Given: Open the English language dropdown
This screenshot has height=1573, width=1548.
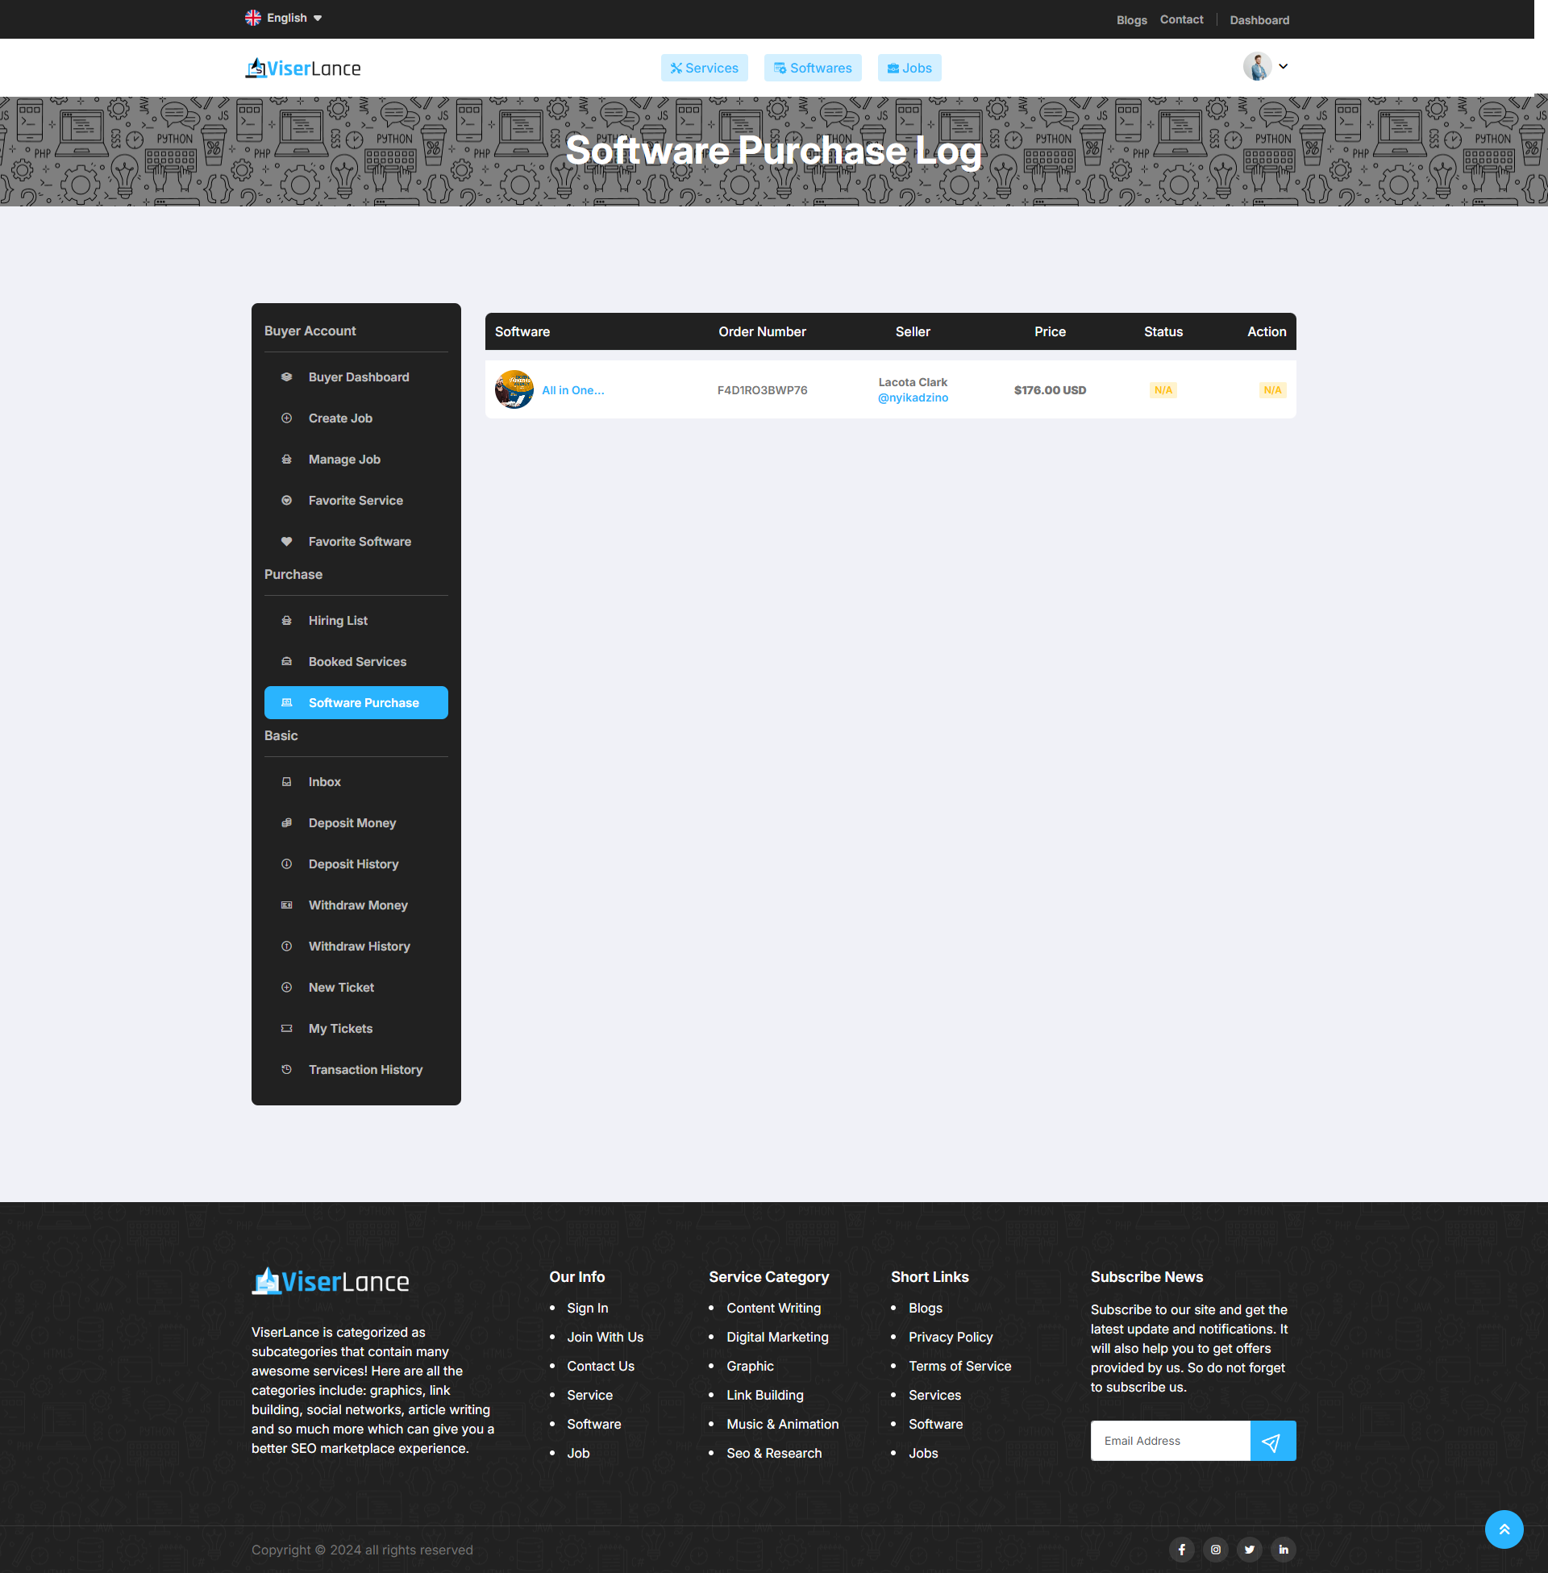Looking at the screenshot, I should point(285,18).
